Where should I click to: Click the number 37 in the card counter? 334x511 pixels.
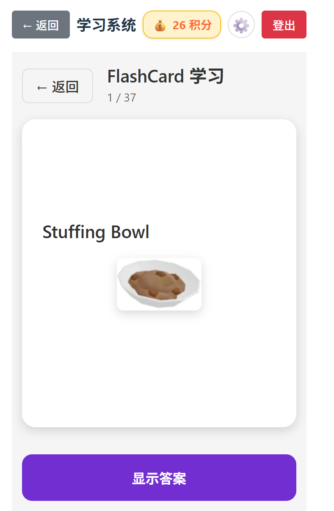(130, 98)
